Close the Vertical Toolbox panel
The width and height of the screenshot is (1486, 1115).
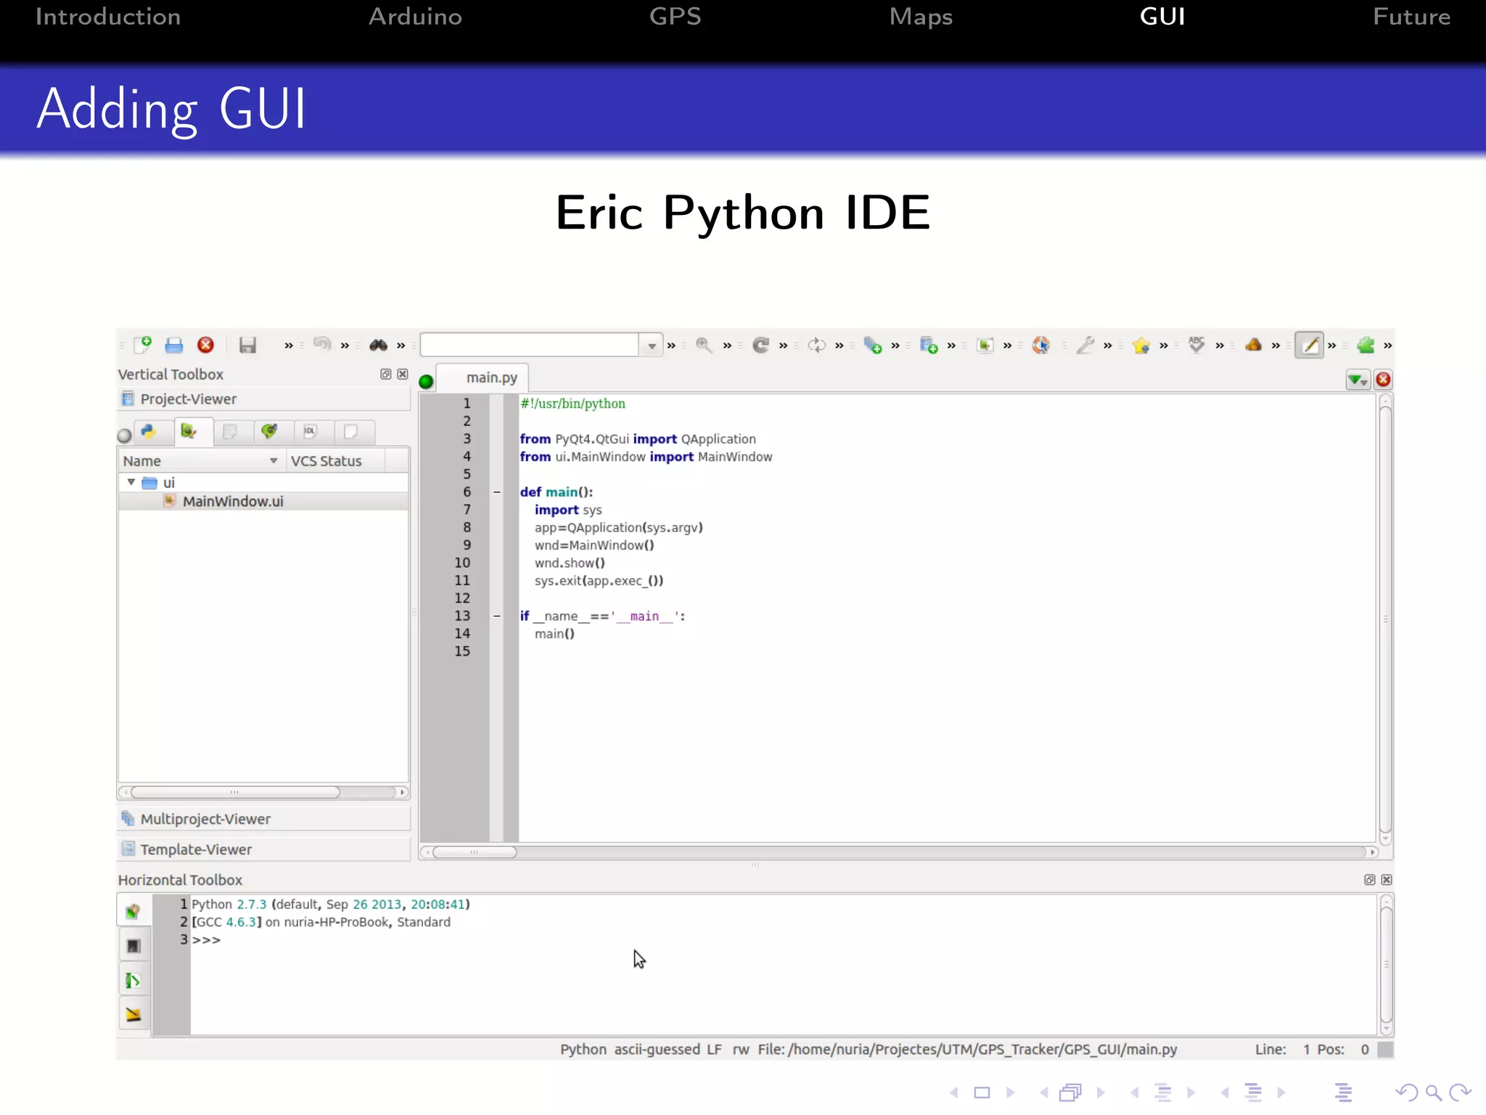click(403, 374)
